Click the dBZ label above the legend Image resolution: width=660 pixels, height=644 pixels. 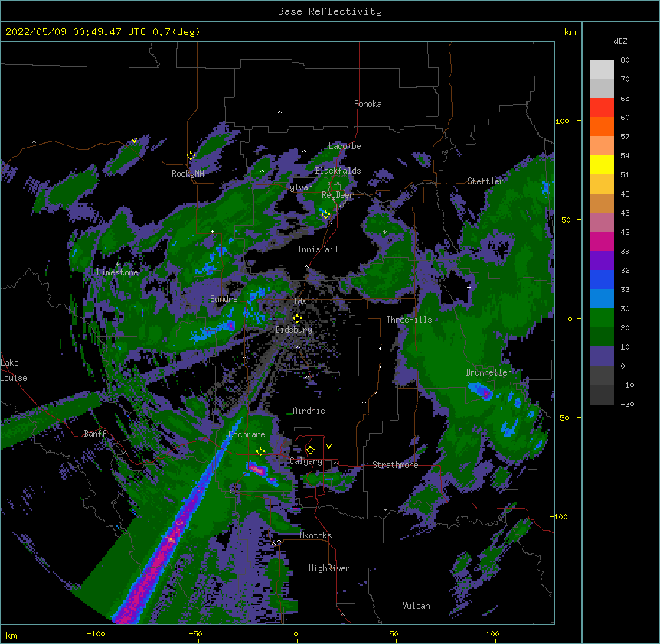[x=620, y=41]
